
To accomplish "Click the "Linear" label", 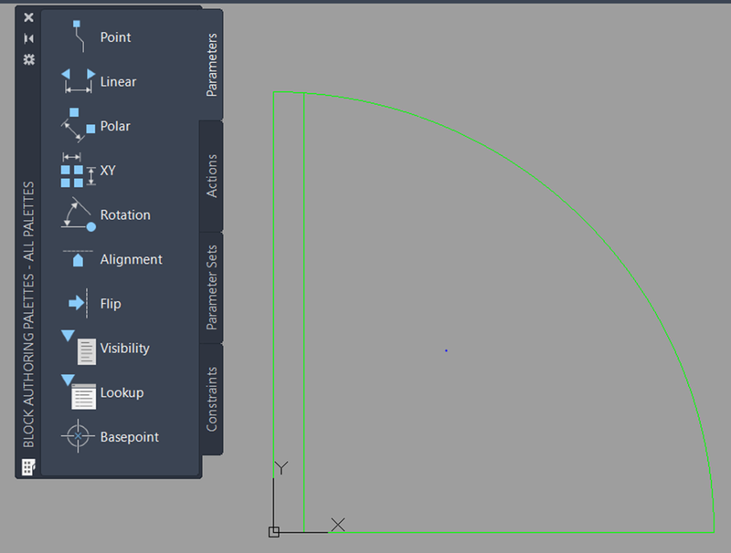I will coord(119,81).
